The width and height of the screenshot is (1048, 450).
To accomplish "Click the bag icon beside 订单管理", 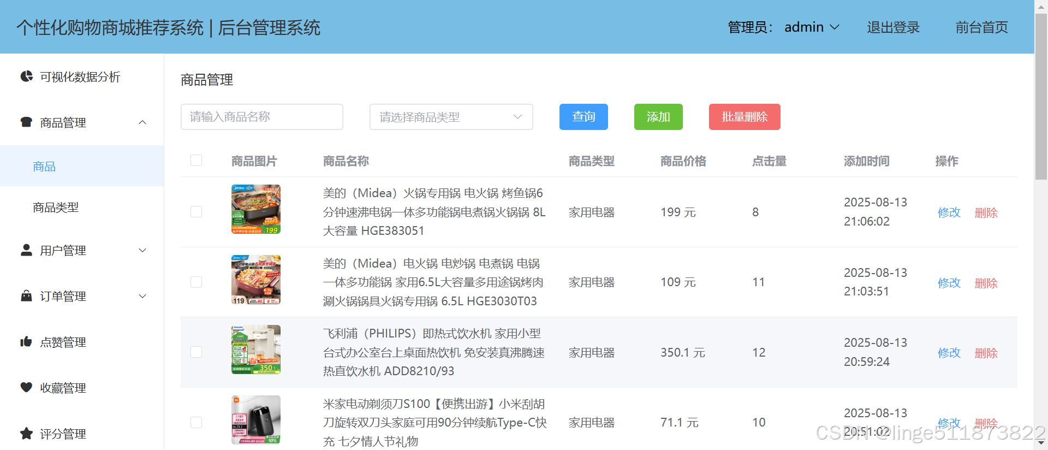I will pos(26,296).
